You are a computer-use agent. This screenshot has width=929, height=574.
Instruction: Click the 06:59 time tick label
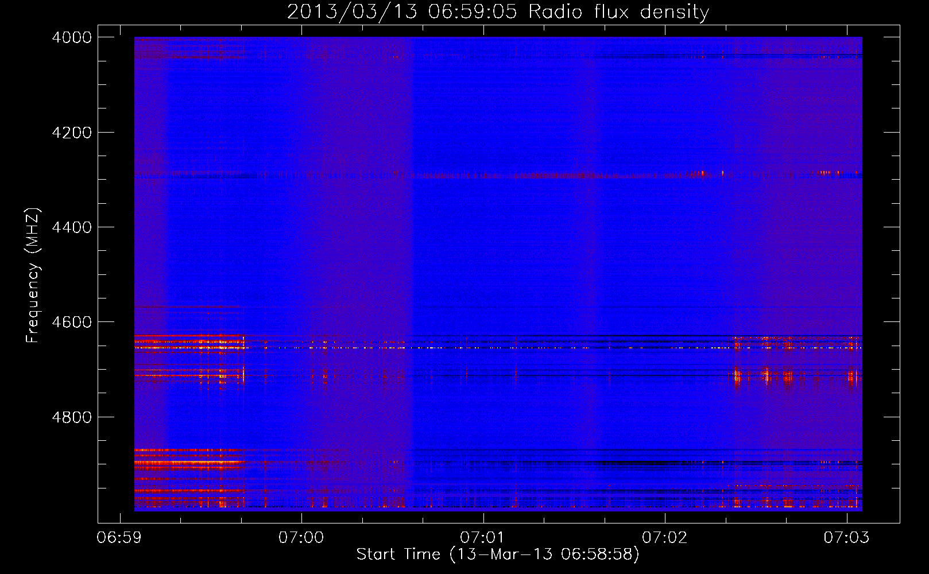coord(119,538)
